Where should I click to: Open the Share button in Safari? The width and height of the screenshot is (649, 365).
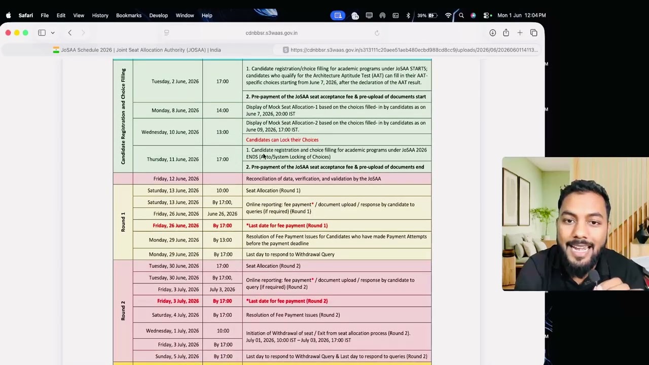pos(506,33)
